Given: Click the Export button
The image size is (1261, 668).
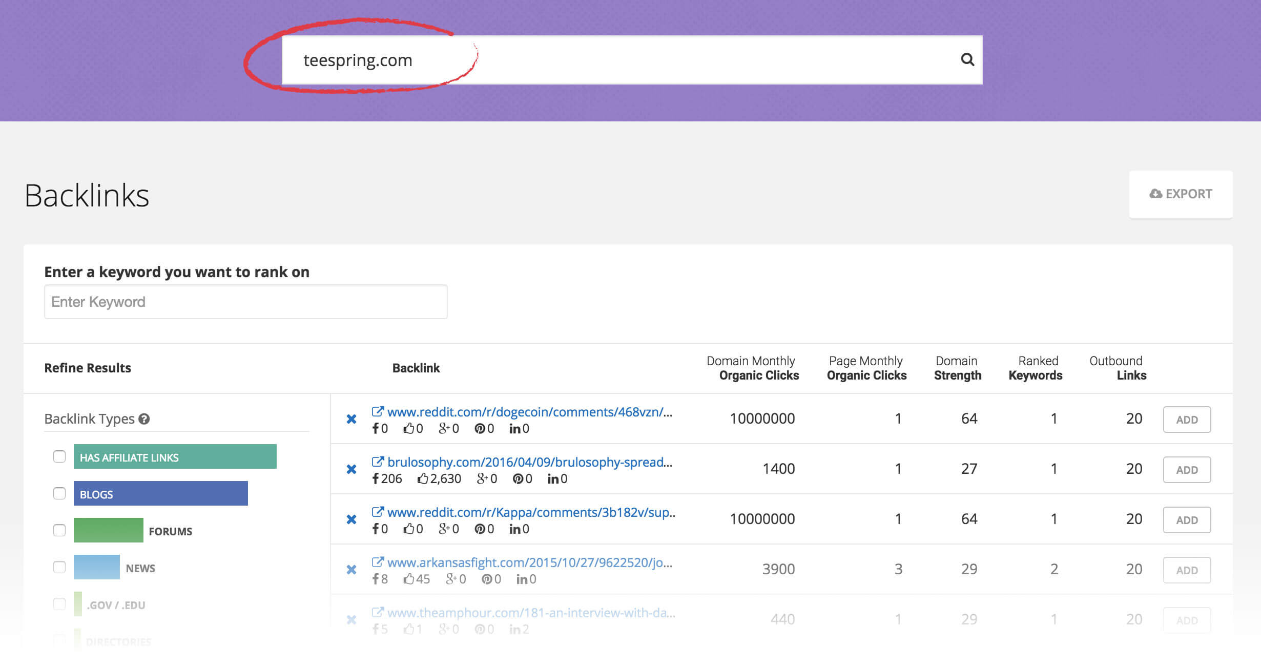Looking at the screenshot, I should [1181, 194].
